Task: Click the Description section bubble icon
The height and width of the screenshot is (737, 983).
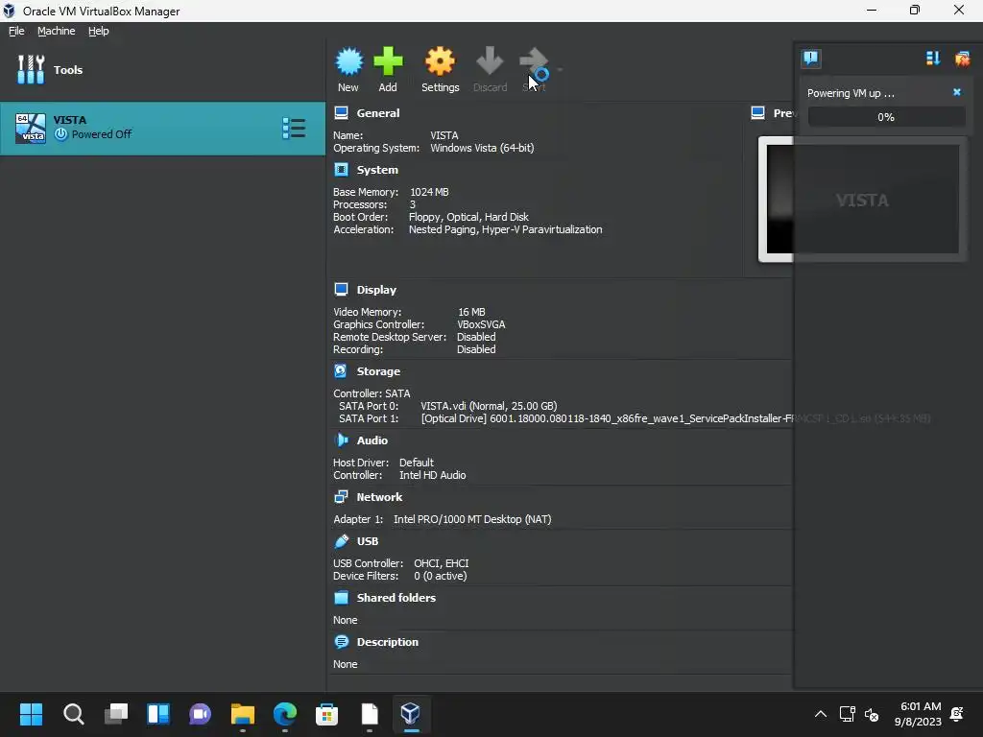Action: pos(341,642)
